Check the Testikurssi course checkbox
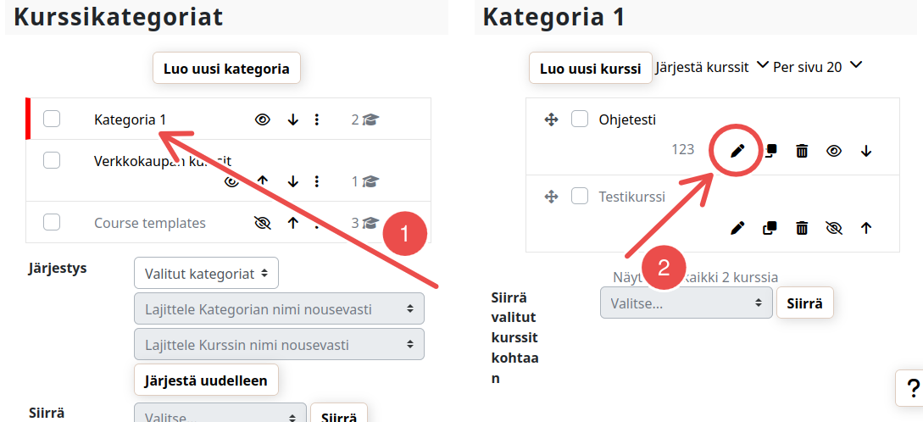The width and height of the screenshot is (923, 422). (x=580, y=197)
